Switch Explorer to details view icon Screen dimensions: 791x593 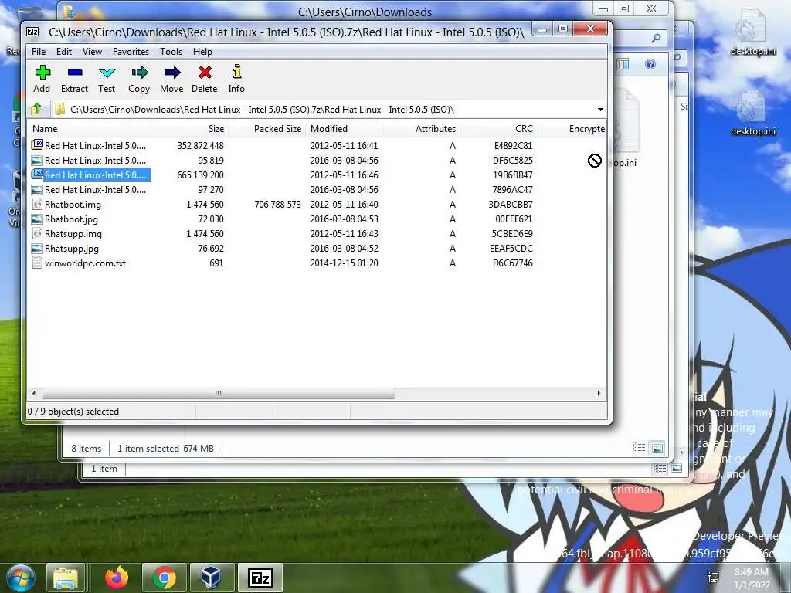pyautogui.click(x=639, y=448)
